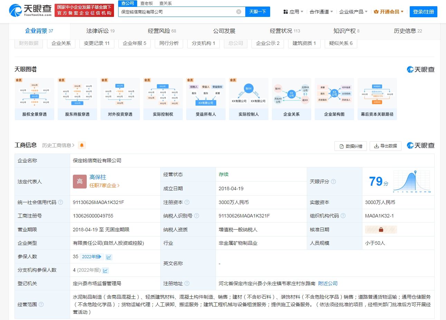
Task: Clear the search box with X icon
Action: tap(239, 12)
